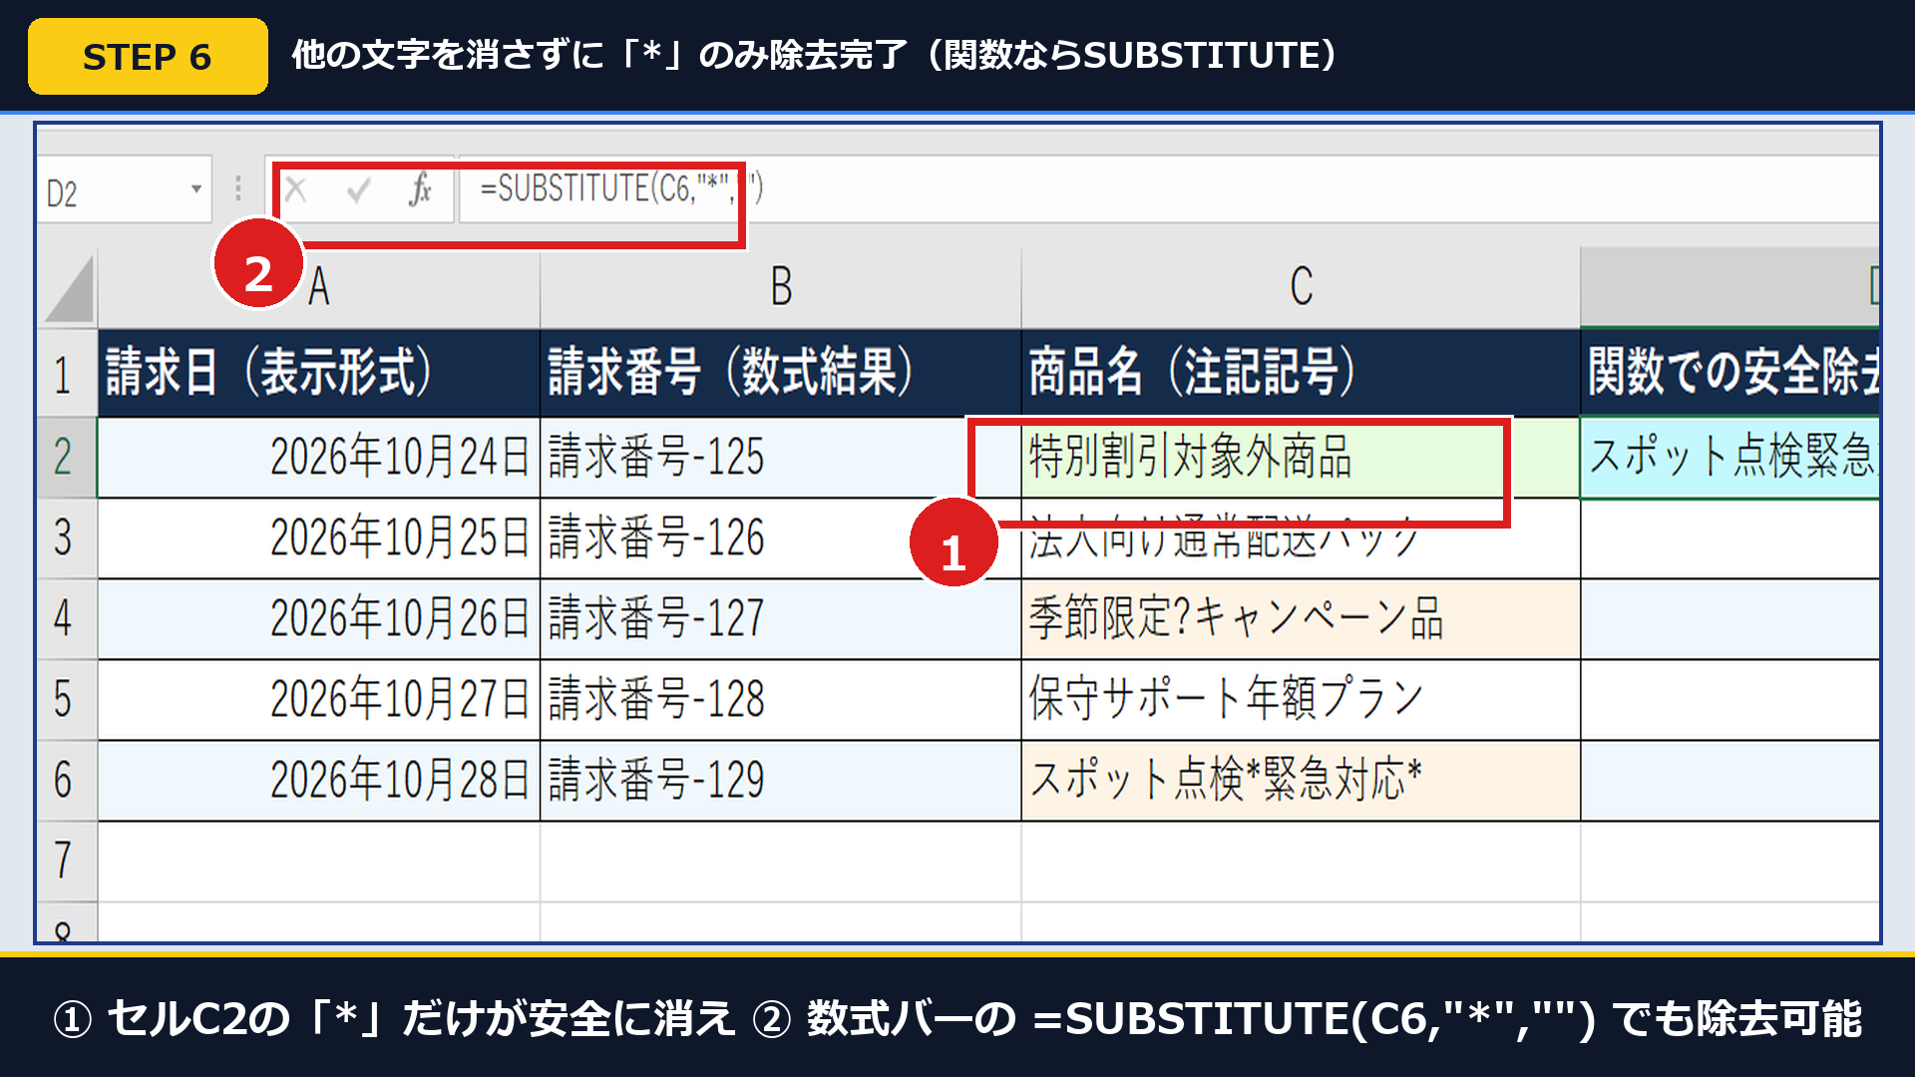Select cell 季節限定?キャンペーン品
The image size is (1915, 1077).
pos(1301,618)
